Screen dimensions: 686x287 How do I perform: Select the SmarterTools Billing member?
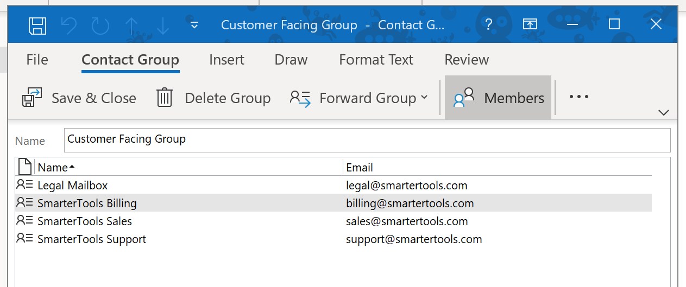(x=333, y=203)
